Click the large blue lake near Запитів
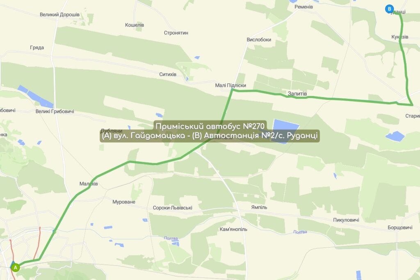This screenshot has width=420, height=280. click(285, 131)
